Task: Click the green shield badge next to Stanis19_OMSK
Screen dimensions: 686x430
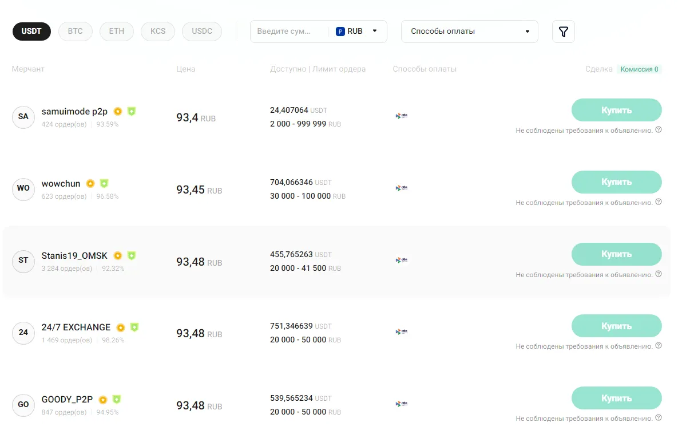Action: click(132, 255)
